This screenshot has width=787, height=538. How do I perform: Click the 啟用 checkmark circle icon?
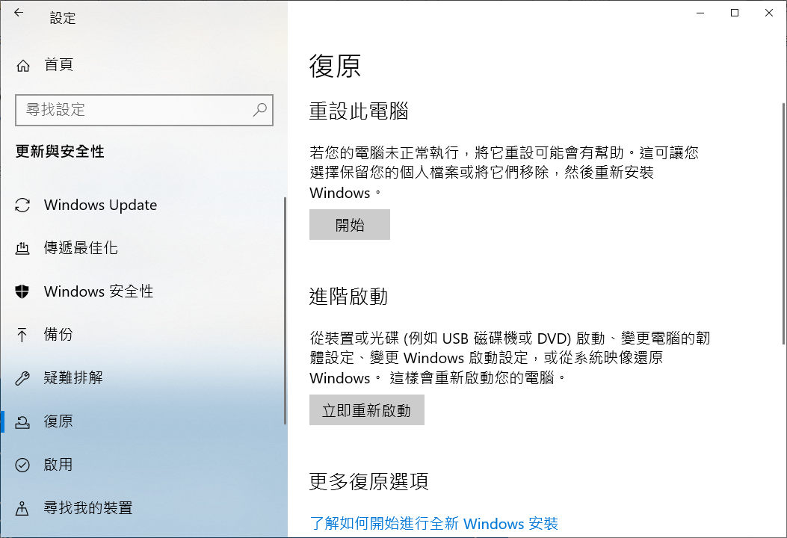pyautogui.click(x=22, y=465)
